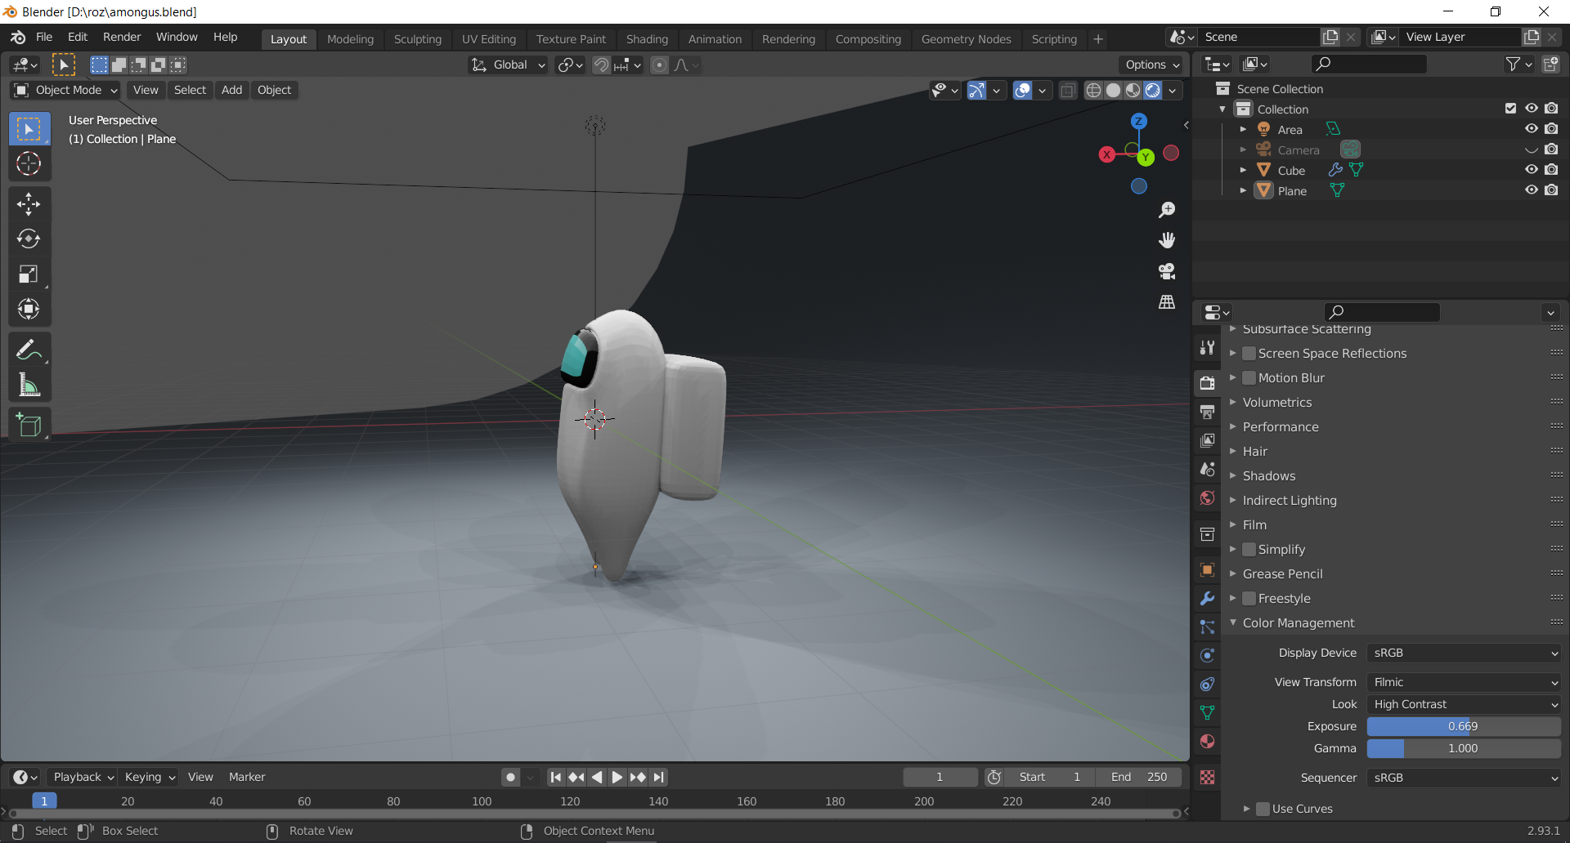Click the pan hand viewport icon
The width and height of the screenshot is (1570, 843).
(x=1167, y=240)
